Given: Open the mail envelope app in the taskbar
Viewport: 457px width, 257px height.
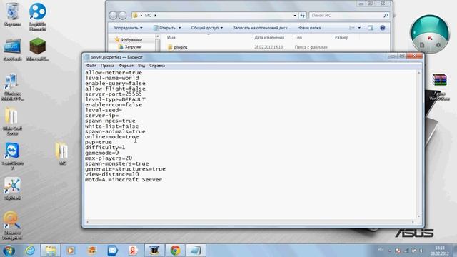Looking at the screenshot, I should pyautogui.click(x=113, y=251).
